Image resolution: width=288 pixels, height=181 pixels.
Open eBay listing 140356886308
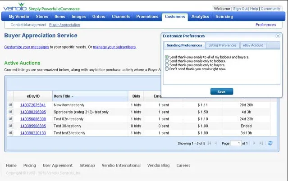click(33, 119)
